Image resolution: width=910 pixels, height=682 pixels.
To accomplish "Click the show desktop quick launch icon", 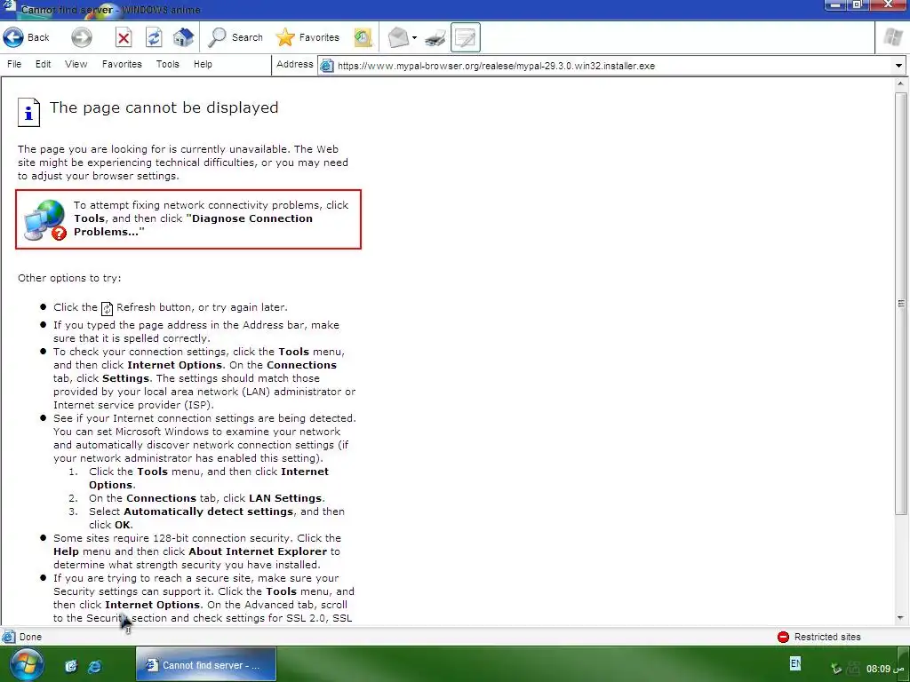I will click(x=71, y=666).
